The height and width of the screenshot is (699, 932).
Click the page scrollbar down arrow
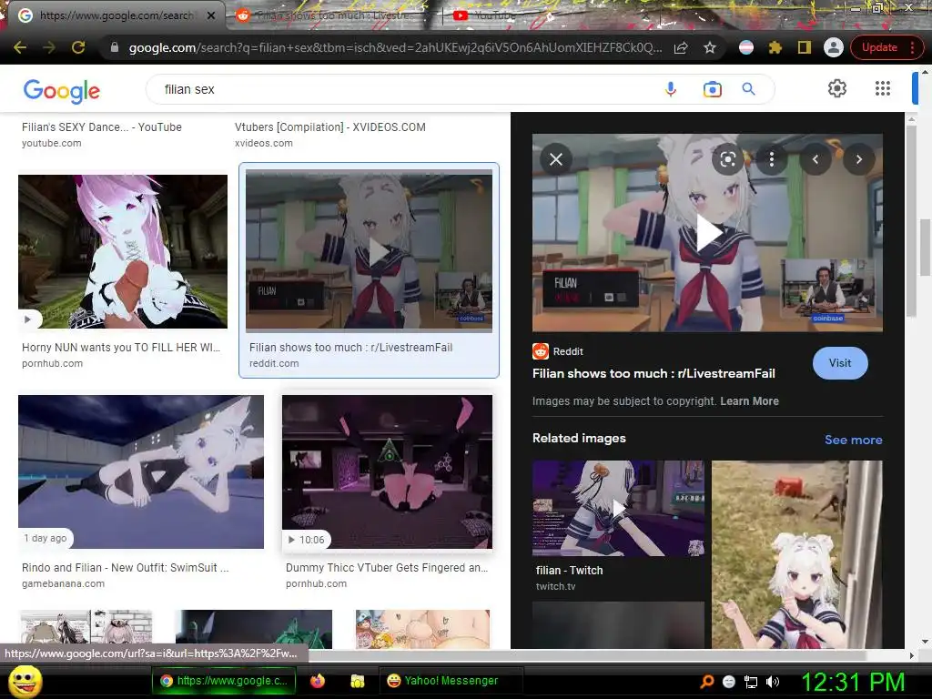coord(925,642)
